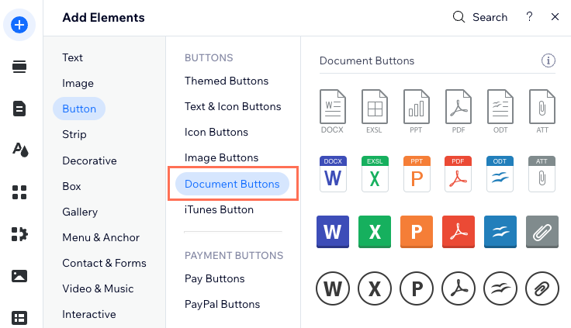This screenshot has width=571, height=328.
Task: Add solid orange PowerPoint P square button
Action: tap(417, 232)
